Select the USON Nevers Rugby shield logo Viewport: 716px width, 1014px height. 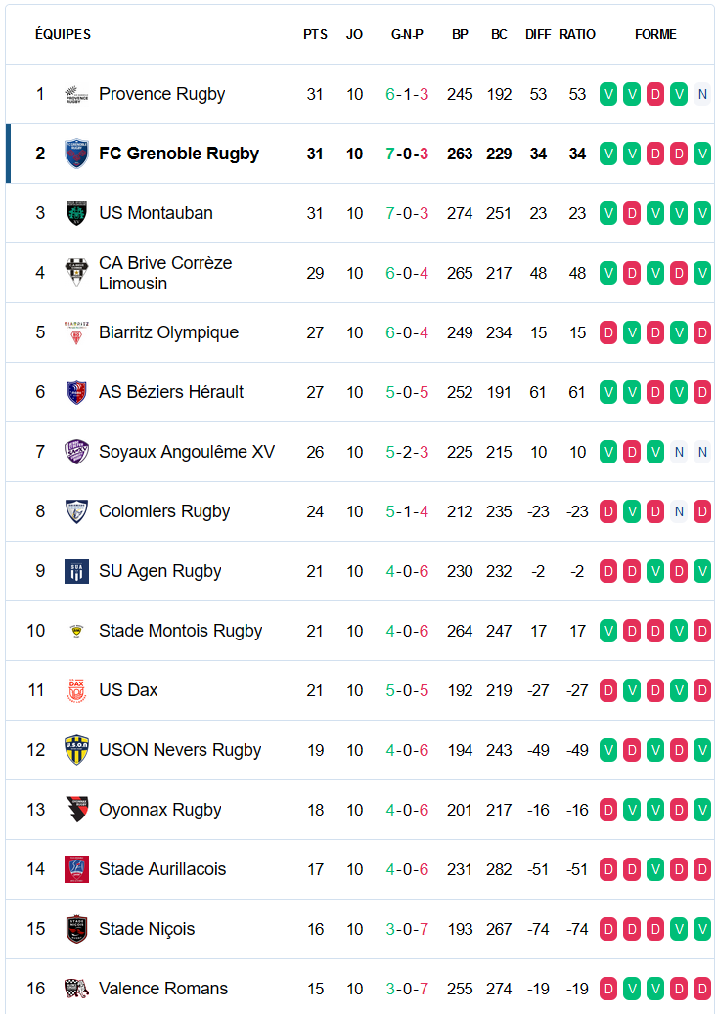point(76,750)
